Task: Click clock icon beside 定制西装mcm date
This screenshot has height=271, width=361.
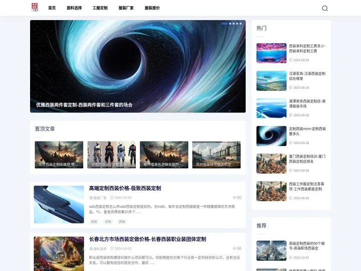Action: [291, 143]
